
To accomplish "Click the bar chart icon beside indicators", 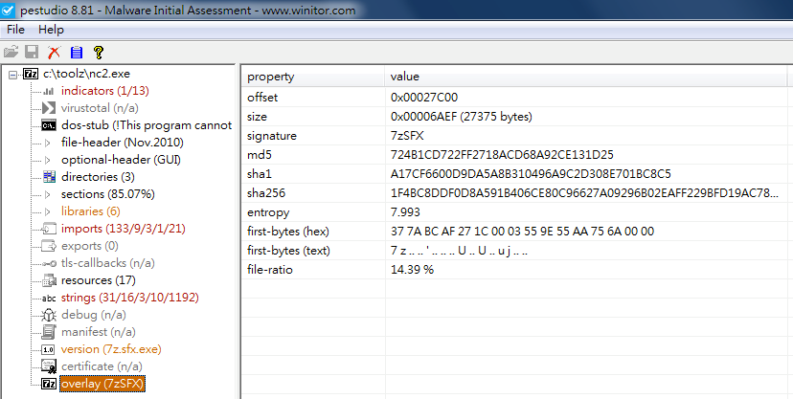I will pos(49,91).
